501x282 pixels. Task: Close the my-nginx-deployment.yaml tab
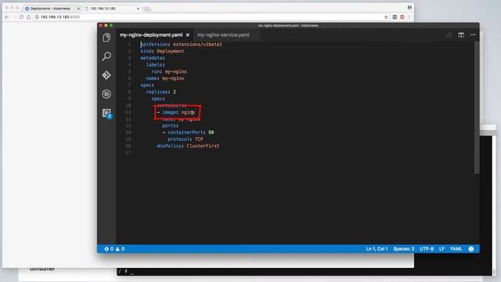(x=188, y=34)
